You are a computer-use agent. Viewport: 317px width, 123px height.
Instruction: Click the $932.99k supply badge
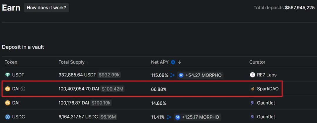tap(109, 75)
